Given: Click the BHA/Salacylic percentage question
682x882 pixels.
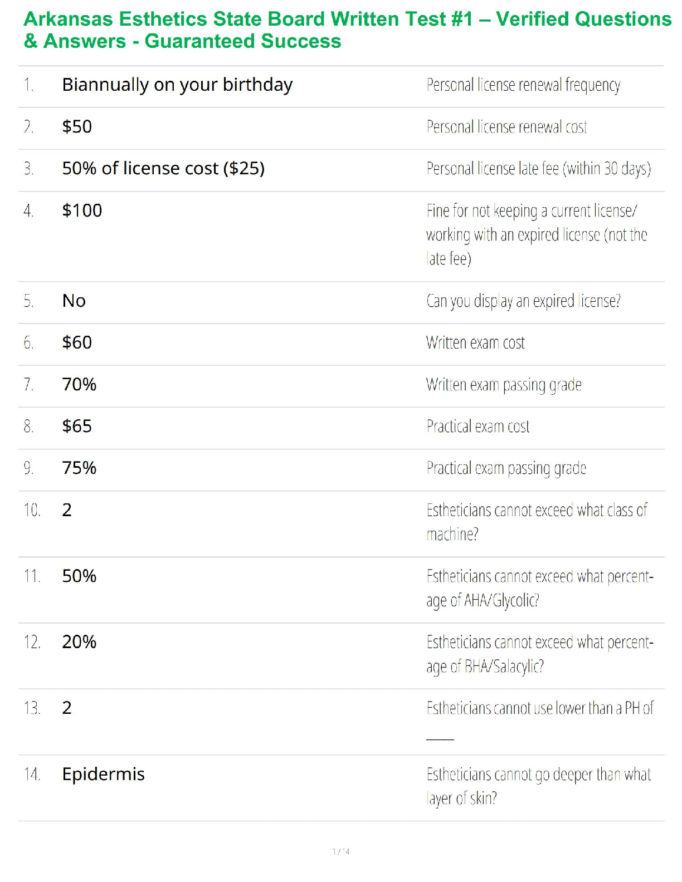Looking at the screenshot, I should [539, 654].
